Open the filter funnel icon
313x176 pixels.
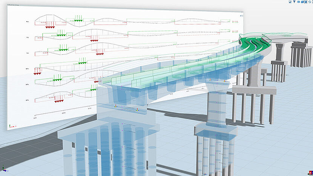294,2
